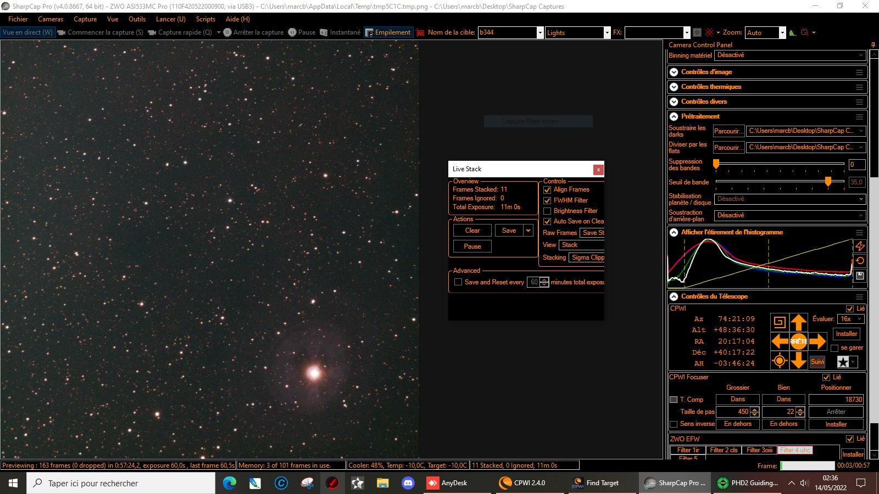Enable the Brightness Filter checkbox
This screenshot has width=879, height=494.
point(547,211)
